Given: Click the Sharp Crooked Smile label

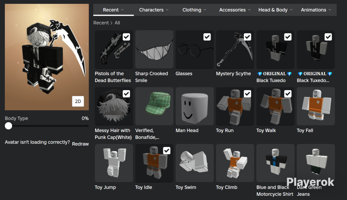Looking at the screenshot, I should click(x=152, y=77).
